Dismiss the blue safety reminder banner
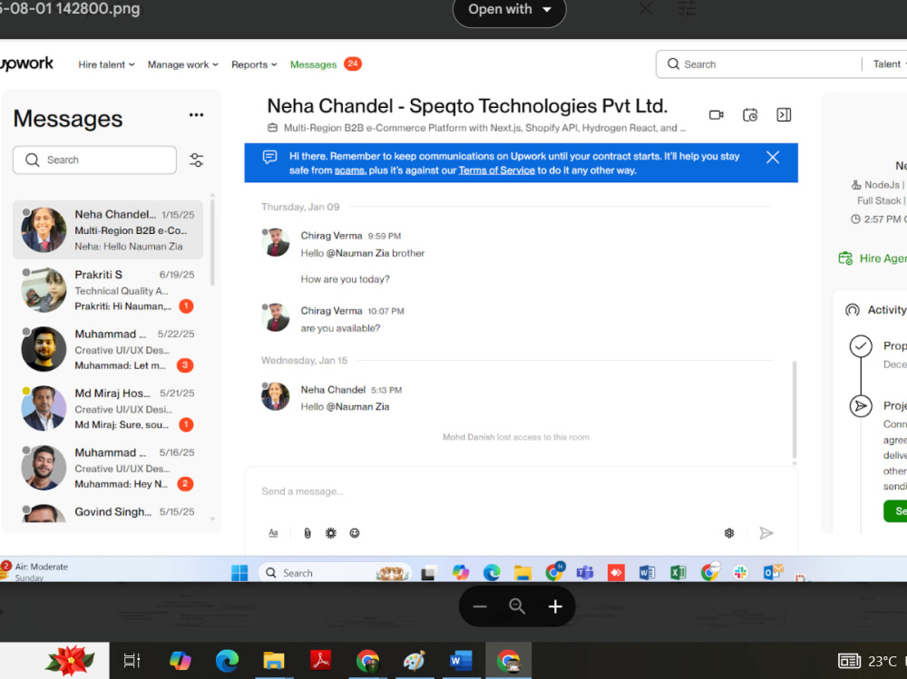The width and height of the screenshot is (907, 679). (772, 158)
